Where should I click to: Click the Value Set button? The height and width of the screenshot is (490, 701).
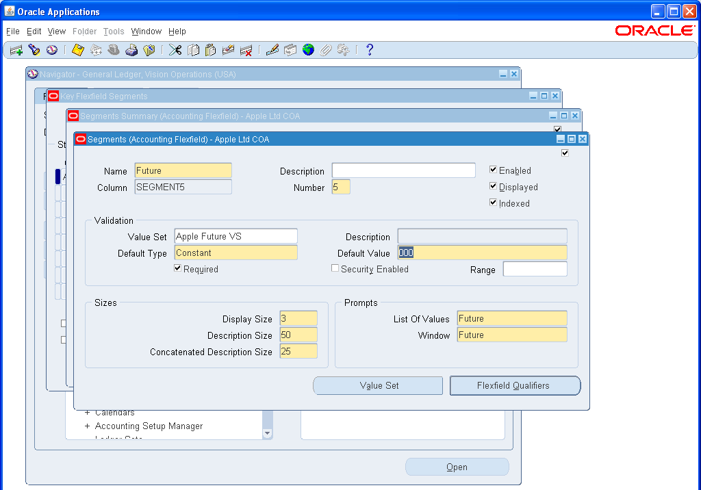coord(377,385)
